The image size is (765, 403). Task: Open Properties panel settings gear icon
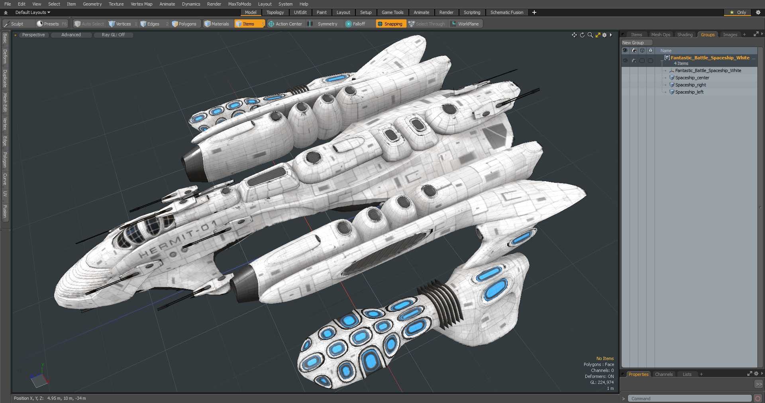click(756, 374)
